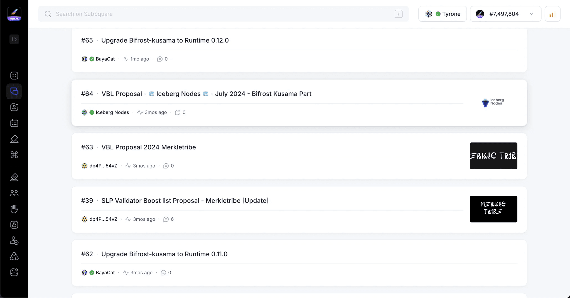
Task: Click the Bifrost Kusama logo in sidebar
Action: pos(14,14)
